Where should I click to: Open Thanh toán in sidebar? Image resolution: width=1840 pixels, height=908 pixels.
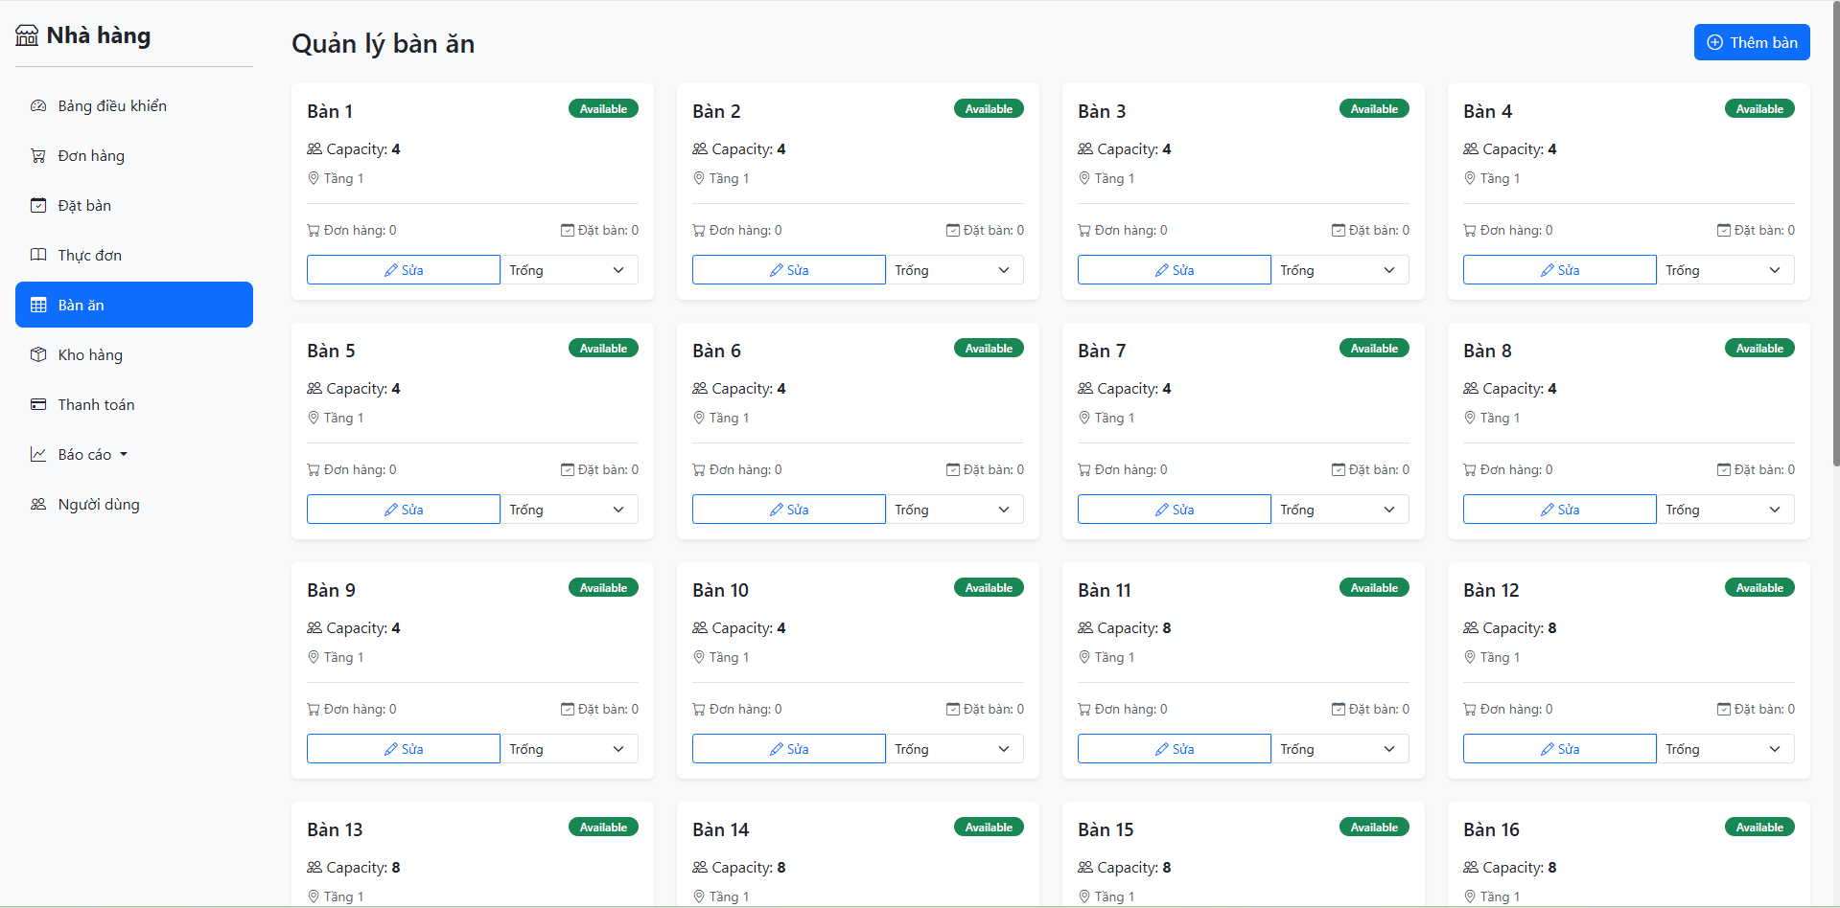point(134,404)
